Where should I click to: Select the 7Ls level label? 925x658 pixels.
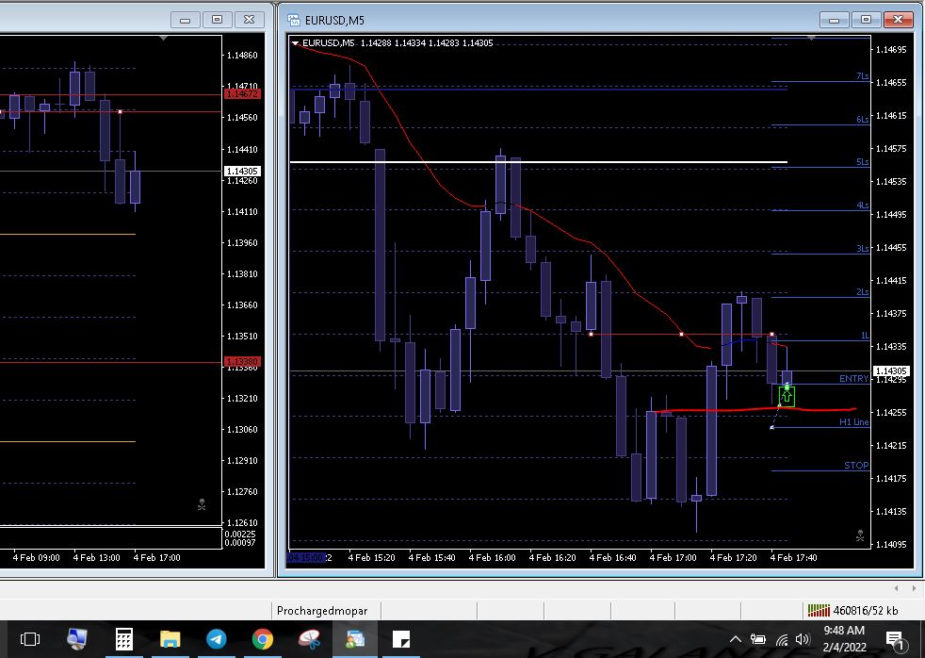coord(862,76)
